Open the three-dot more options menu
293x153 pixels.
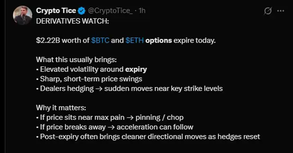coord(280,11)
